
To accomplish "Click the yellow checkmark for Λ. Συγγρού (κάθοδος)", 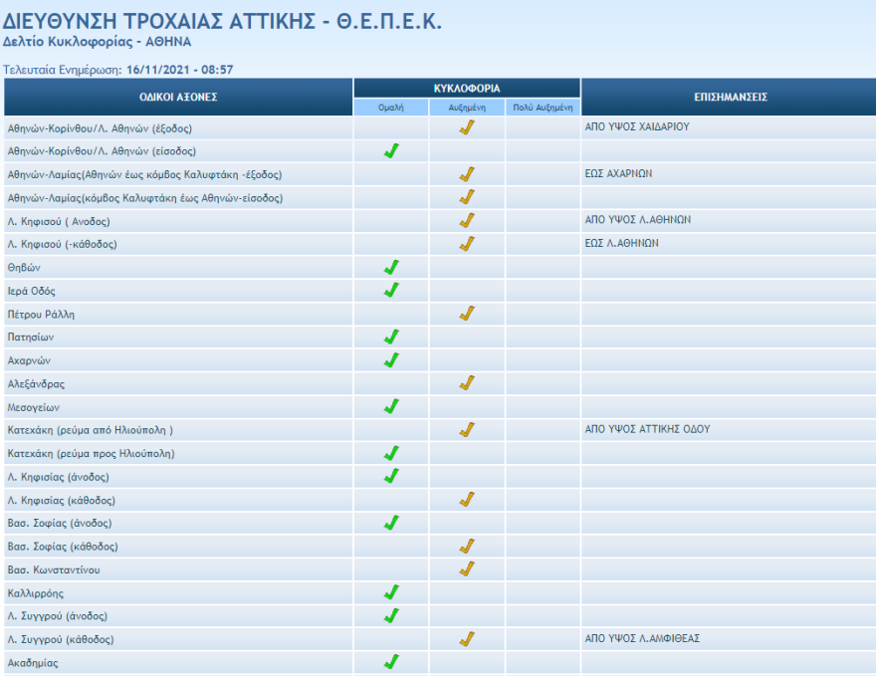I will coord(467,639).
